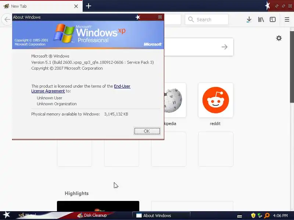Open the dark Highlights thumbnail card
Screen dimensions: 294x220
(x=98, y=206)
